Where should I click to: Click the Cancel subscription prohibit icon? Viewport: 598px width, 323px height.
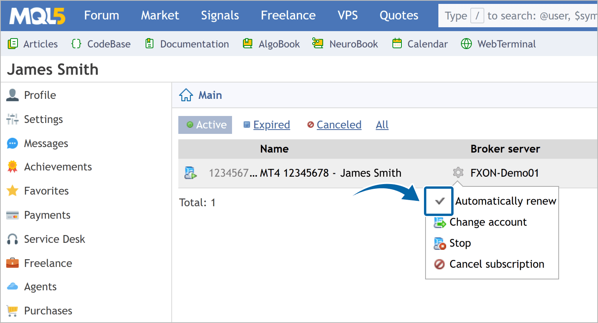(x=440, y=264)
